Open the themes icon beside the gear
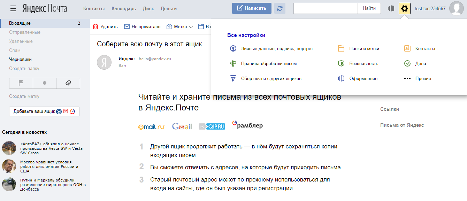467x201 pixels. click(391, 8)
